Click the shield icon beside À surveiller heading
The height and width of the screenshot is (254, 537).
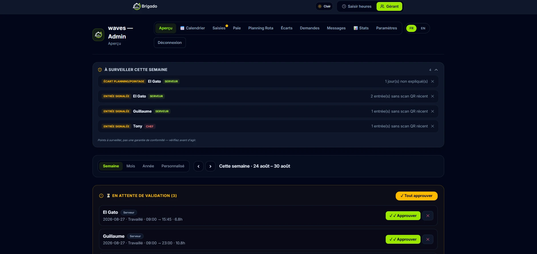(100, 70)
